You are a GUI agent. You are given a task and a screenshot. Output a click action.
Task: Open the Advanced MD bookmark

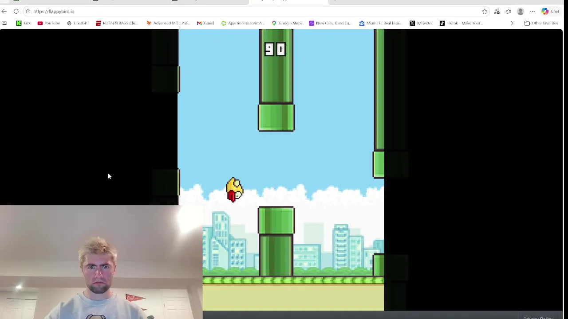click(168, 23)
